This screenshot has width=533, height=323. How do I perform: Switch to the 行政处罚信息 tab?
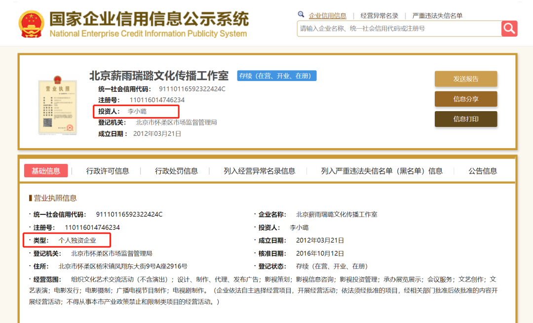pyautogui.click(x=176, y=171)
